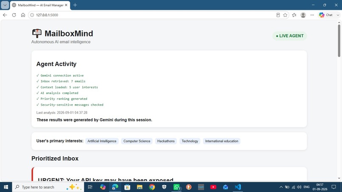Click the 'Gemini connection active' log line
The width and height of the screenshot is (342, 192).
[60, 75]
